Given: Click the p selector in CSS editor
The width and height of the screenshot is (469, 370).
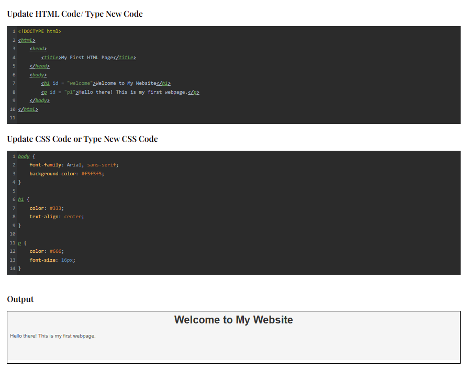Looking at the screenshot, I should [x=19, y=243].
